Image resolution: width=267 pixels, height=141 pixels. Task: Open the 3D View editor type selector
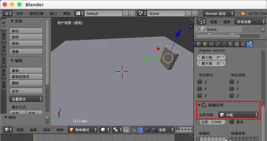8,130
